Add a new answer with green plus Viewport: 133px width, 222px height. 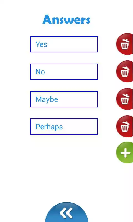tap(124, 152)
